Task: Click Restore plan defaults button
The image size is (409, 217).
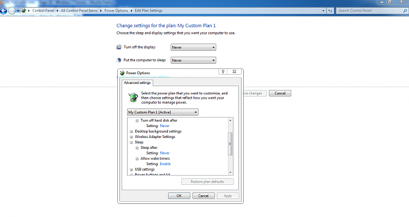Action: [x=207, y=182]
